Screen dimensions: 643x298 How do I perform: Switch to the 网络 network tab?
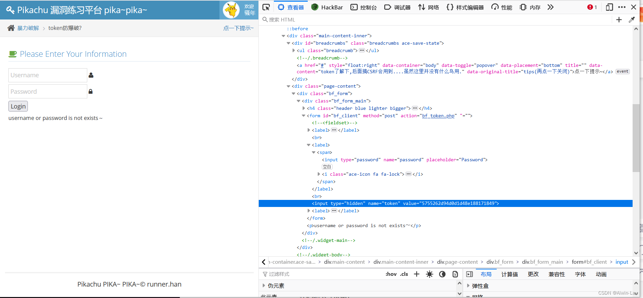coord(429,7)
